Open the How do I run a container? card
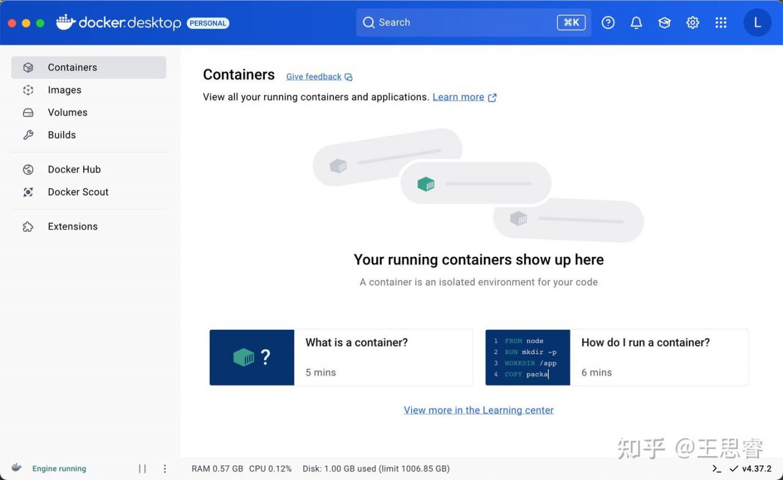783x480 pixels. [617, 358]
